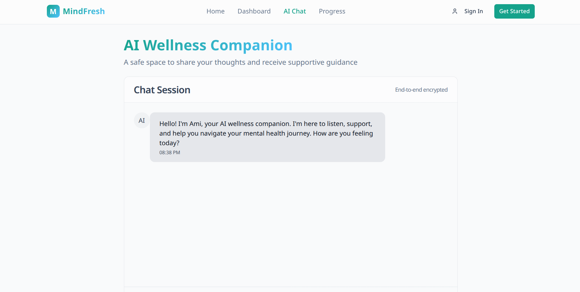
Task: Click the user profile icon beside Sign In
Action: pyautogui.click(x=454, y=11)
